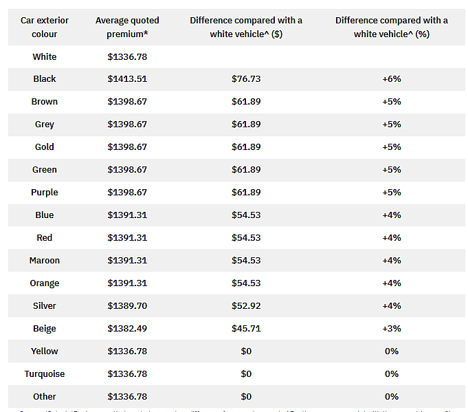Click the Brown colour label

45,102
